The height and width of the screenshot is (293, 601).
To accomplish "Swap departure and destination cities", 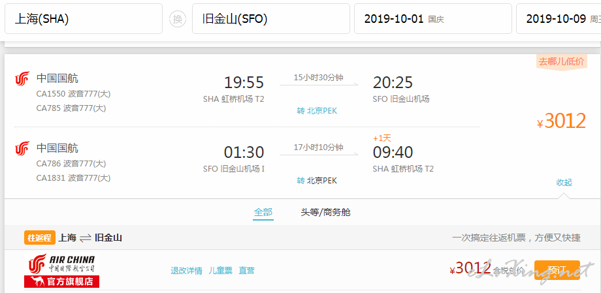I will click(x=178, y=19).
